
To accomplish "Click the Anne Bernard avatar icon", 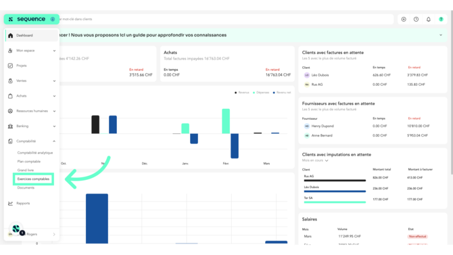I will pyautogui.click(x=307, y=135).
